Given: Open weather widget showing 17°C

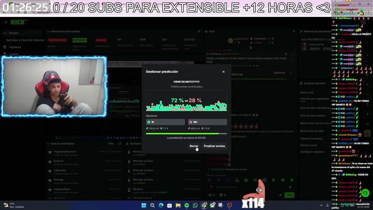Looking at the screenshot, I should pyautogui.click(x=13, y=205).
